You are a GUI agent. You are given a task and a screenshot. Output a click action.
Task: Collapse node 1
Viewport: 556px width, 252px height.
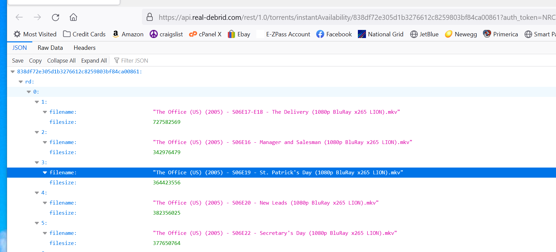tap(37, 102)
